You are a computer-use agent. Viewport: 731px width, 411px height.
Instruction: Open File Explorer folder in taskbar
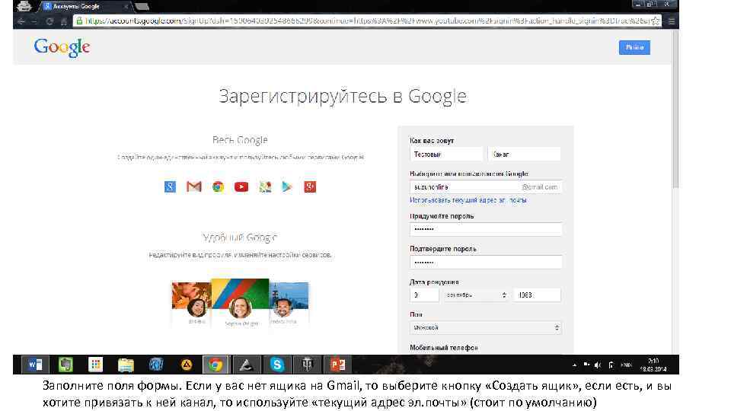click(x=126, y=365)
